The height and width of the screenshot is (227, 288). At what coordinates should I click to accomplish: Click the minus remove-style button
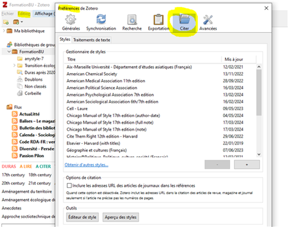tap(217, 164)
